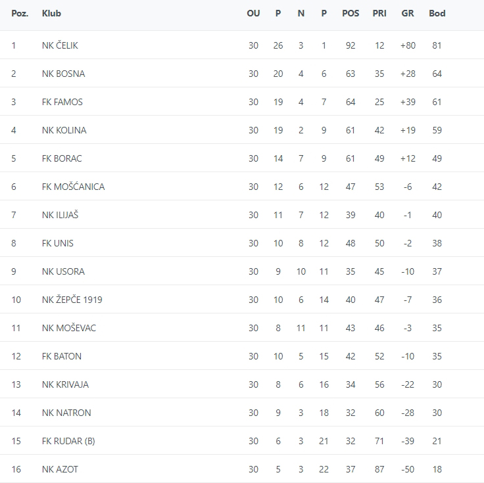Click NK ČELIK's +80 goal difference cell
Screen dimensions: 484x483
tap(407, 45)
